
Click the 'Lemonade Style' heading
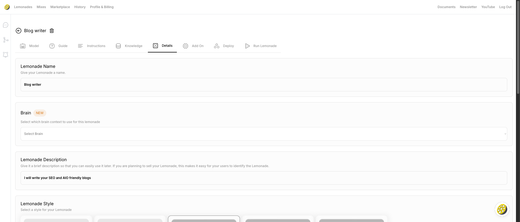click(x=37, y=204)
